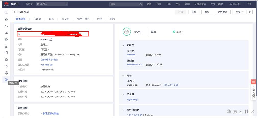258x118 pixels.
Task: Open the 备案 top menu
Action: pos(187,4)
